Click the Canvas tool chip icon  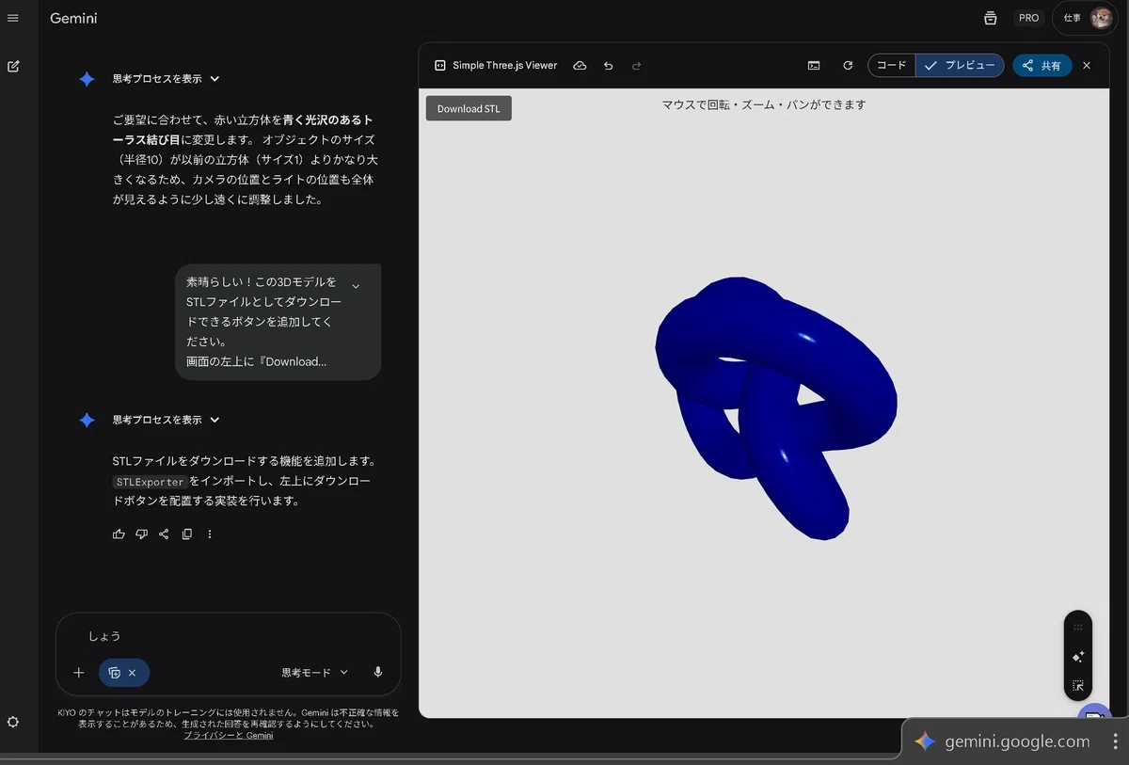(114, 673)
